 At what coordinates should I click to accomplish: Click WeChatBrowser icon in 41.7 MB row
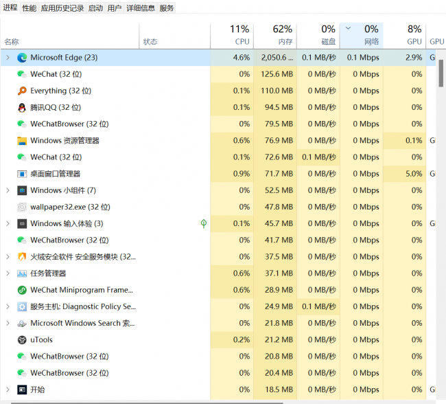click(22, 240)
